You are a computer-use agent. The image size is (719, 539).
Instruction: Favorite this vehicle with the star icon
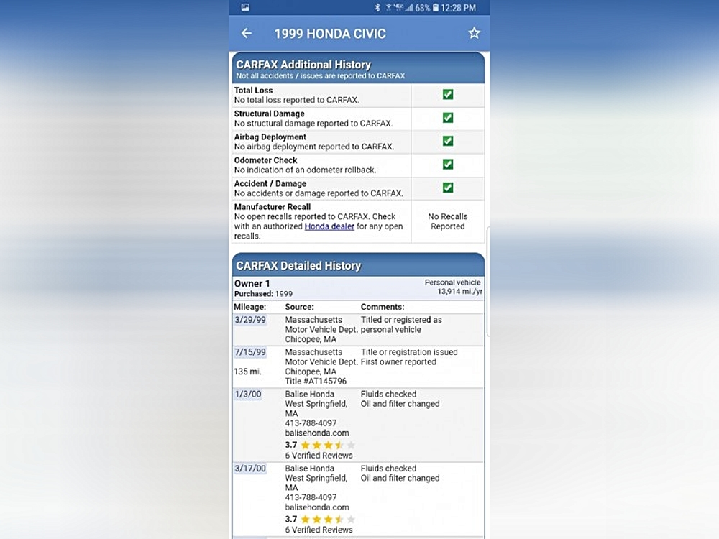point(474,33)
